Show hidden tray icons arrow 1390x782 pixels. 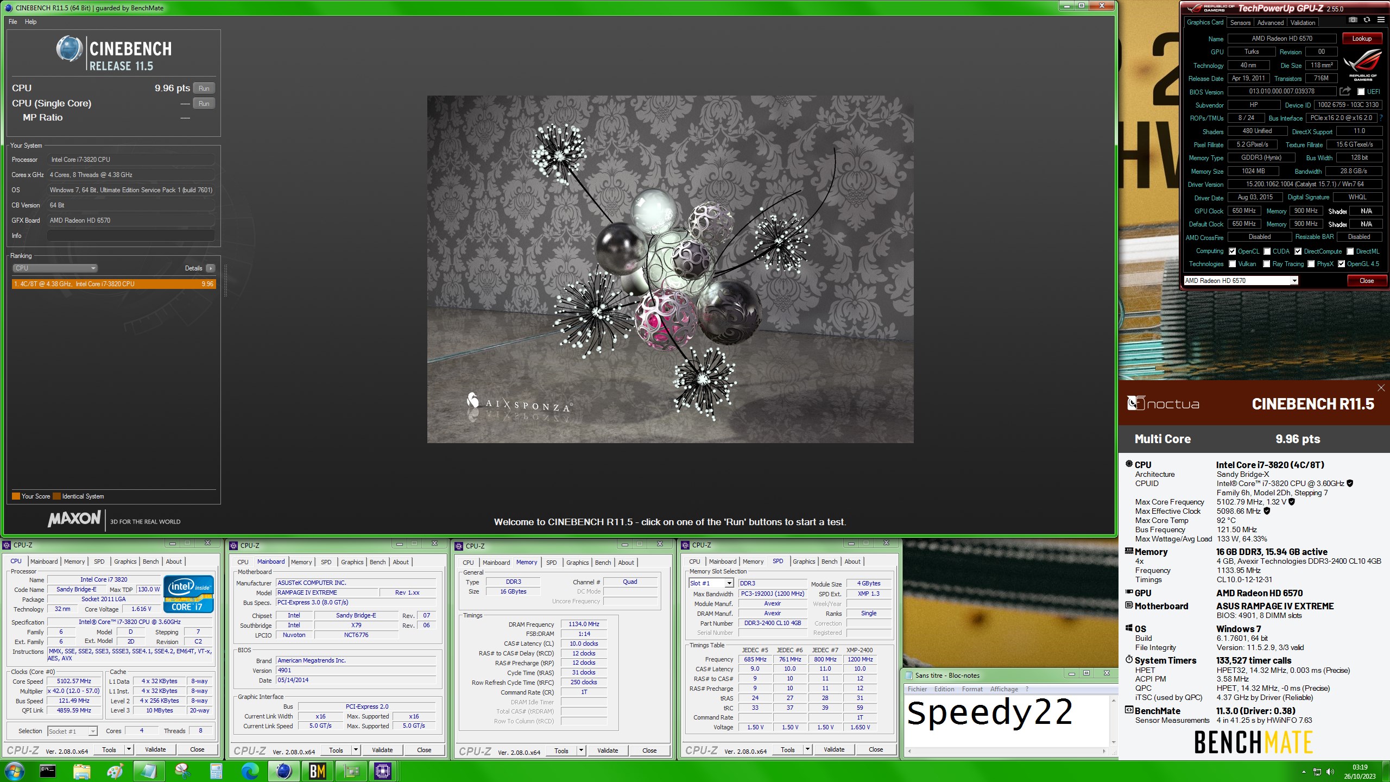[1304, 772]
